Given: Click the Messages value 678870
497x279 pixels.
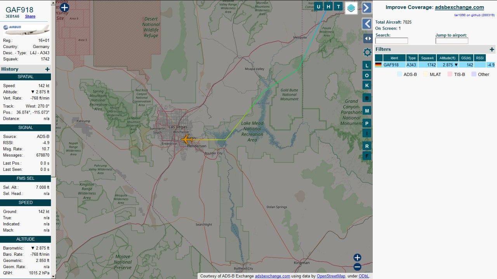Looking at the screenshot, I should (x=43, y=155).
